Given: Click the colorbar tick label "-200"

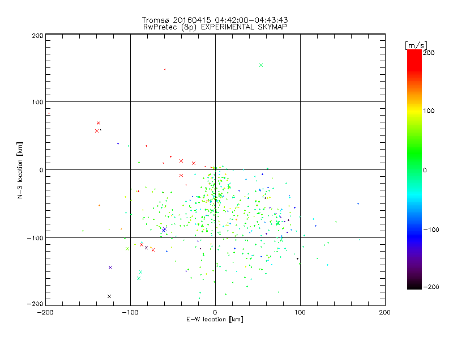Looking at the screenshot, I should (x=431, y=287).
